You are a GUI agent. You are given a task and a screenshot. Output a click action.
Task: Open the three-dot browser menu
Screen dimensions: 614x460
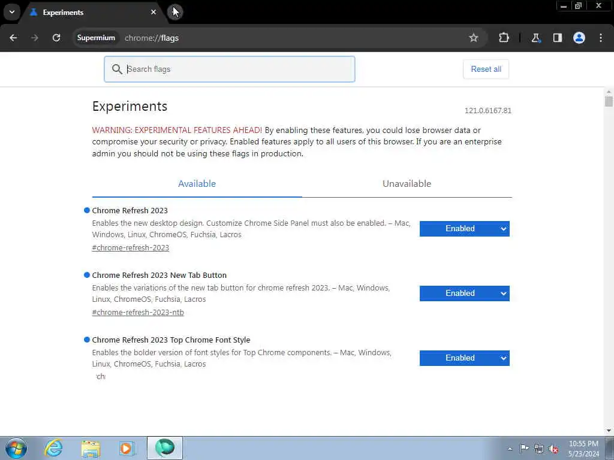(x=601, y=38)
